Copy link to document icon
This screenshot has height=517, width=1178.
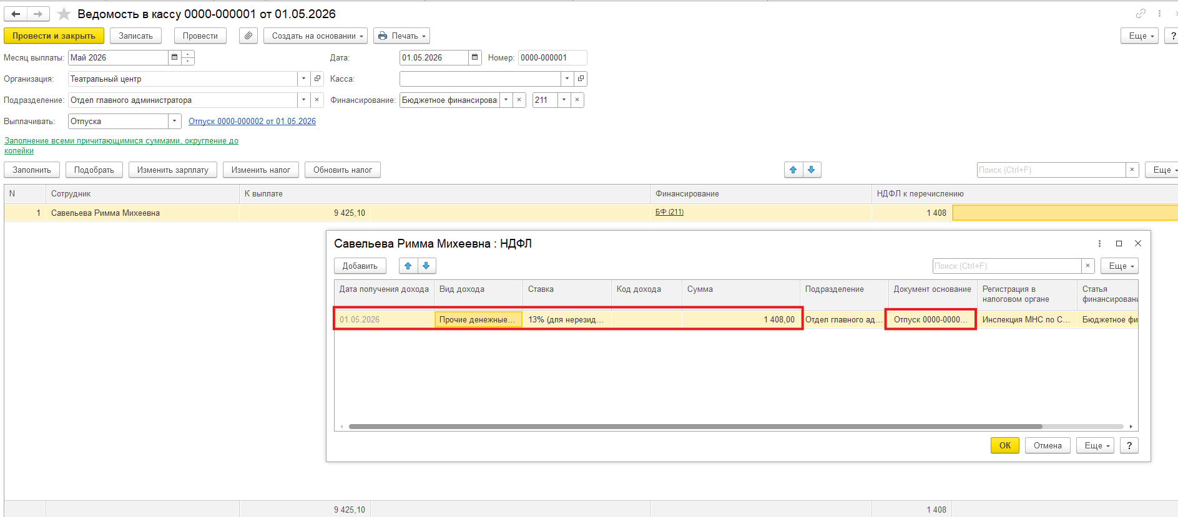pos(1141,14)
